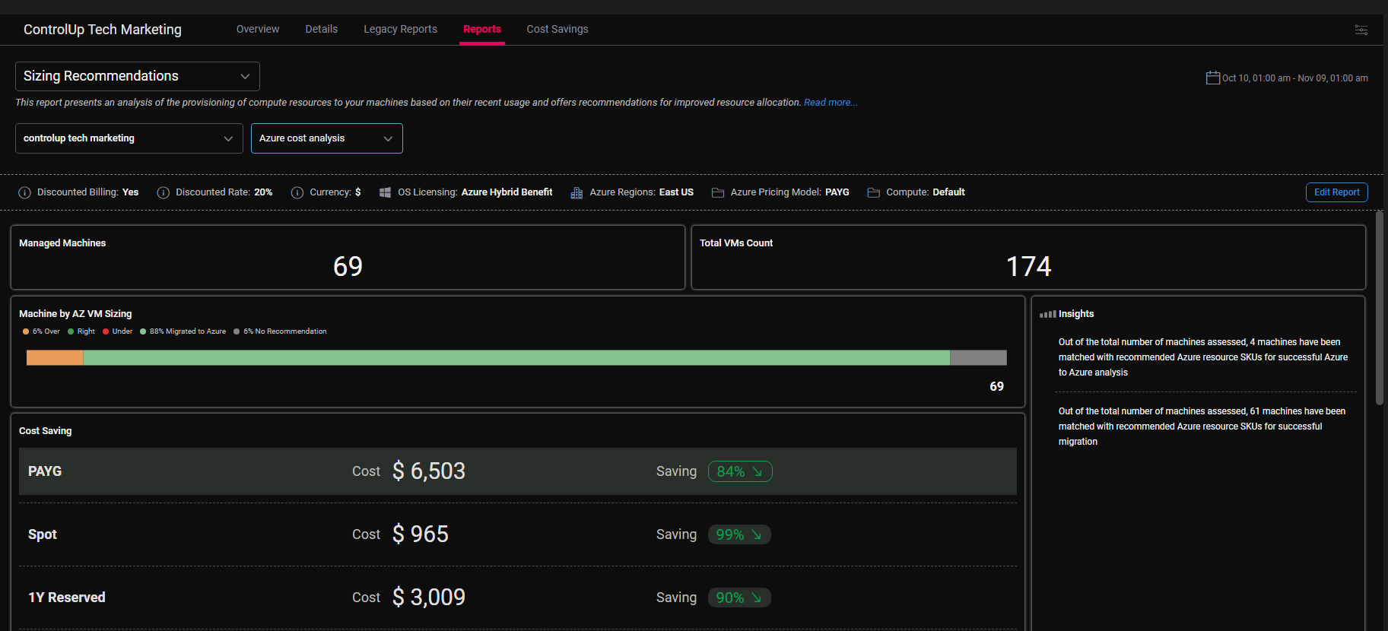Open the Sizing Recommendations report dropdown
Viewport: 1388px width, 631px height.
[138, 76]
